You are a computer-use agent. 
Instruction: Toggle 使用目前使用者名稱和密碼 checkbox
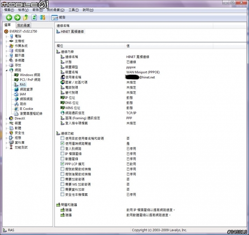coord(62,138)
